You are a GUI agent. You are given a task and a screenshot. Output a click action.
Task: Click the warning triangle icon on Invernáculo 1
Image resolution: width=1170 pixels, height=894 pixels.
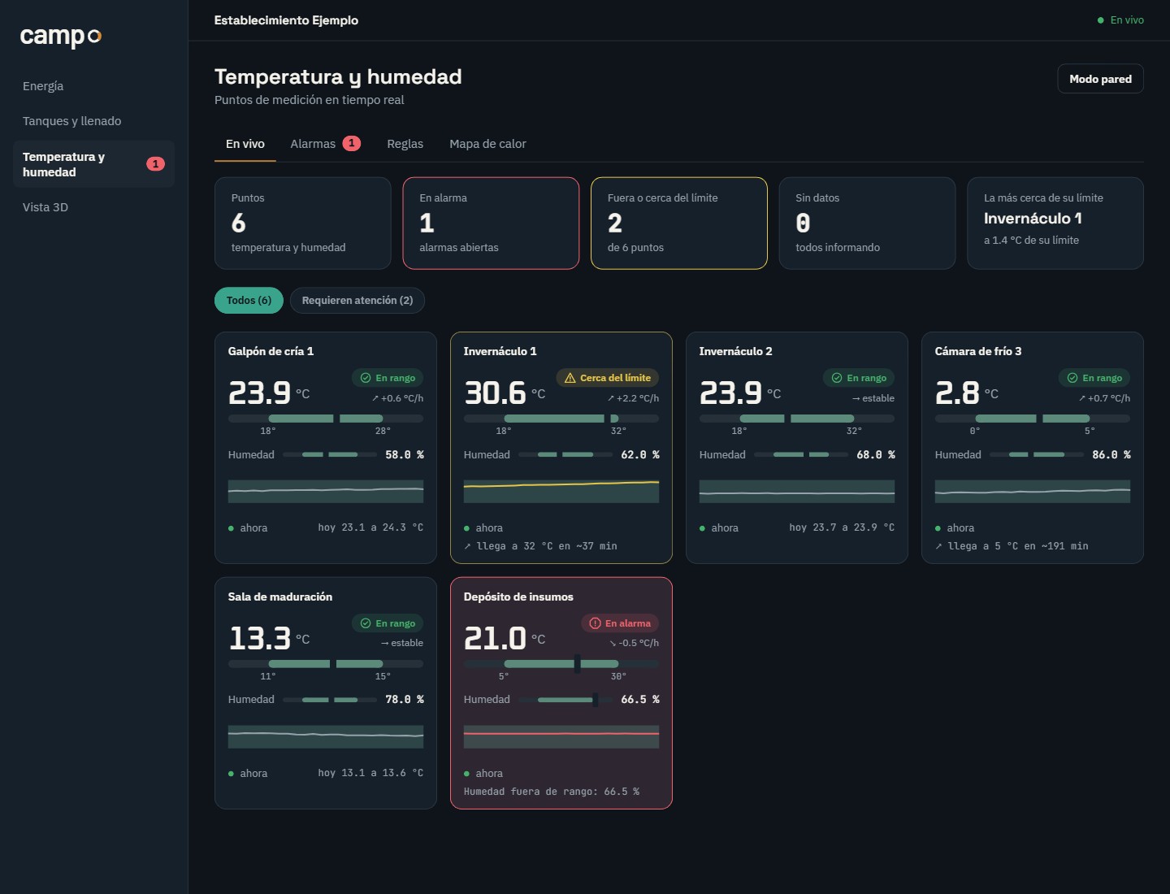(570, 378)
